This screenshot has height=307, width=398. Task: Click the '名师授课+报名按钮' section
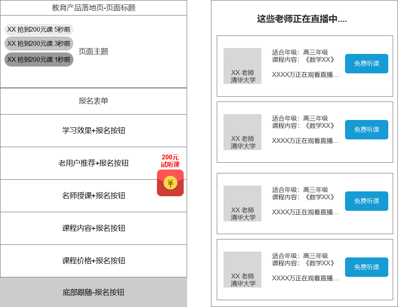click(x=93, y=196)
